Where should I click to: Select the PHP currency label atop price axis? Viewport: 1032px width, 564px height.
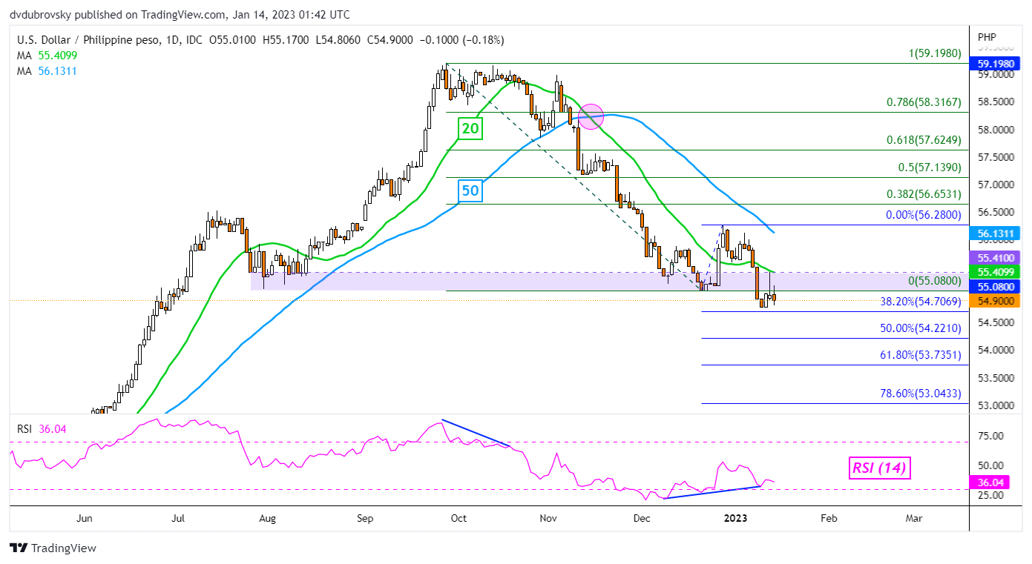tap(986, 36)
